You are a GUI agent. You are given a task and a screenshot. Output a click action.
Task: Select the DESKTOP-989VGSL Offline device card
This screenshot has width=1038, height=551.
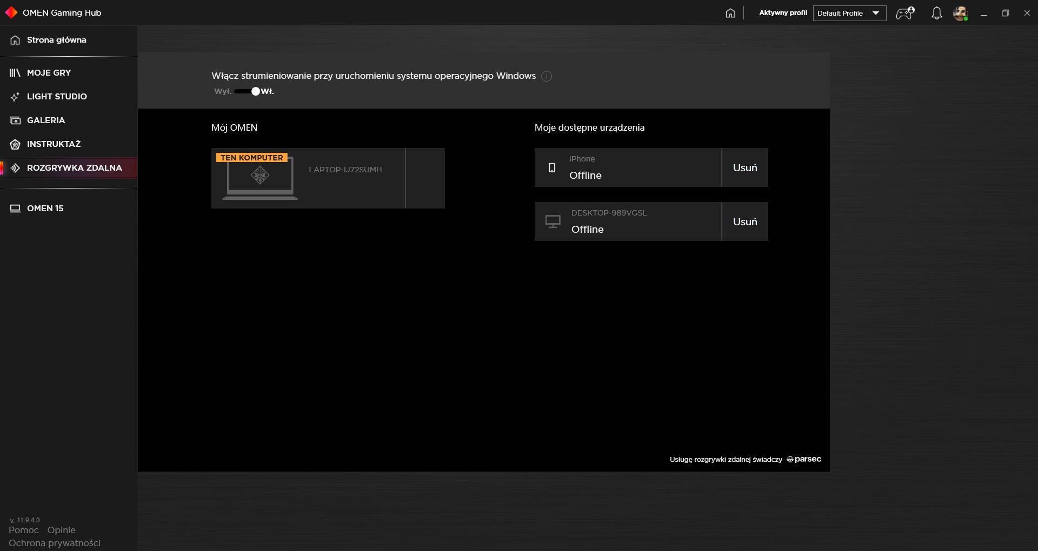point(628,221)
